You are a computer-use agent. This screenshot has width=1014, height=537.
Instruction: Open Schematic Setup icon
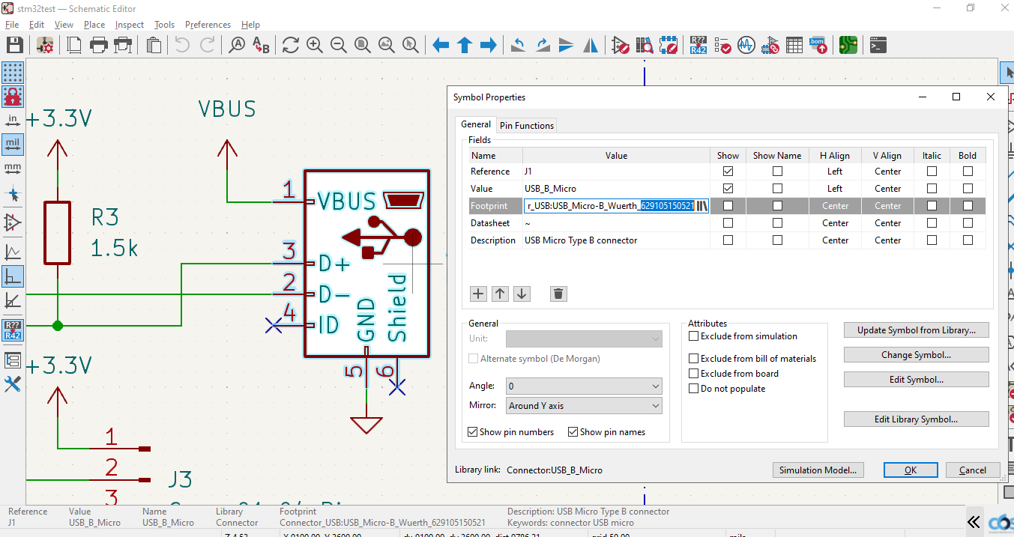(x=45, y=45)
